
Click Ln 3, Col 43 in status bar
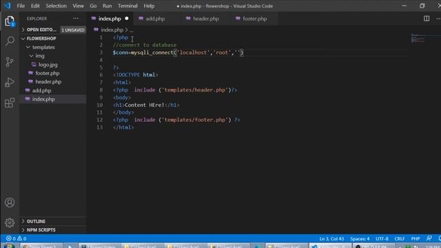click(331, 239)
